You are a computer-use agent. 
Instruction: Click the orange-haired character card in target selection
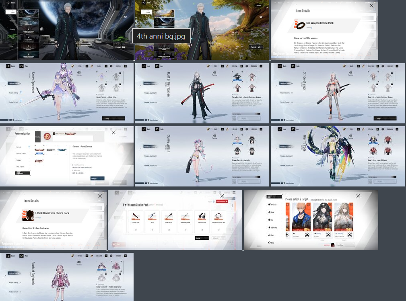tap(301, 217)
